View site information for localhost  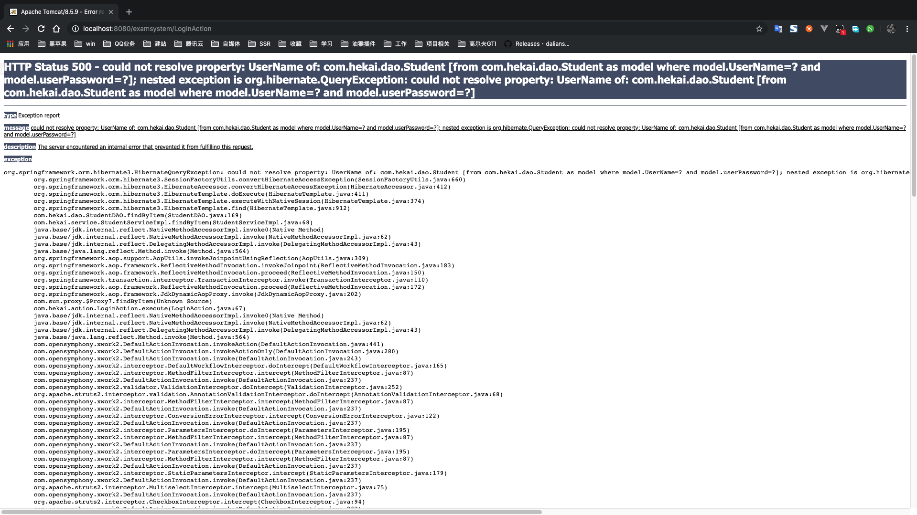coord(76,29)
